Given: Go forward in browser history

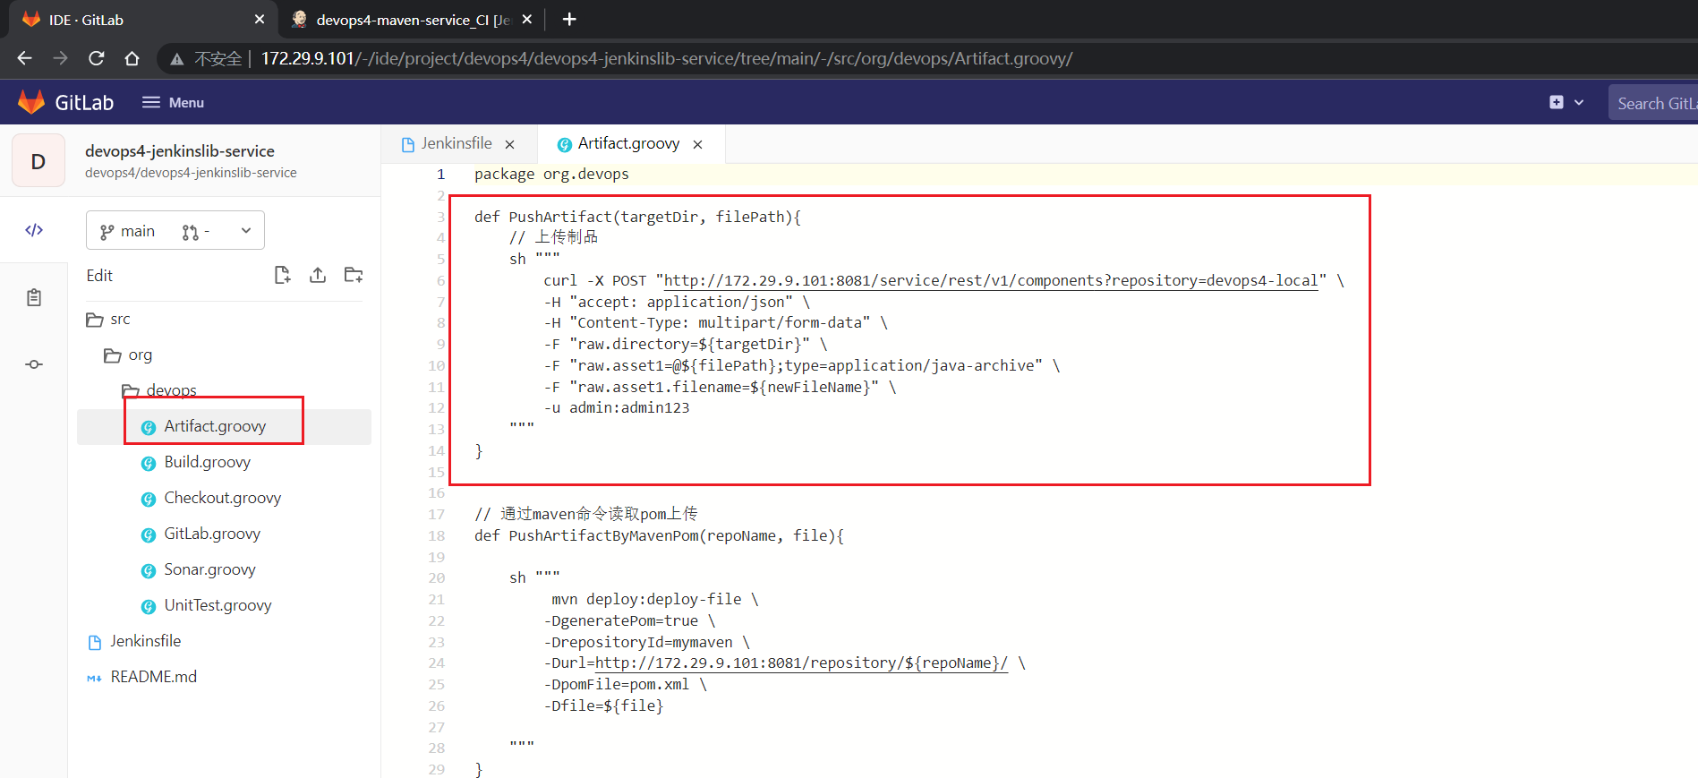Looking at the screenshot, I should (x=60, y=58).
